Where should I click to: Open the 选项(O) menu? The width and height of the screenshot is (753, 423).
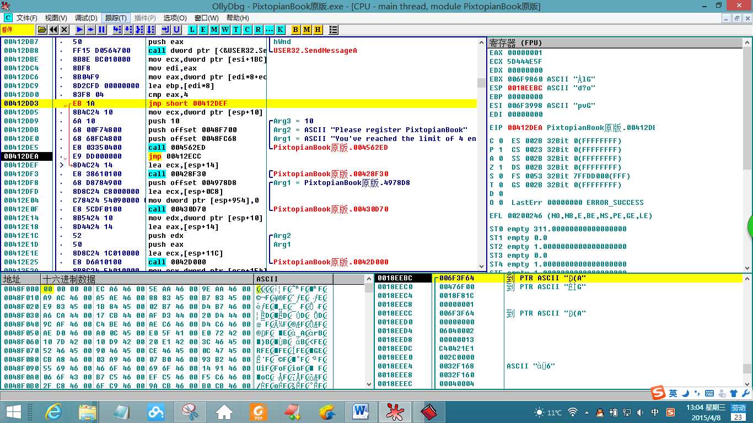point(175,18)
